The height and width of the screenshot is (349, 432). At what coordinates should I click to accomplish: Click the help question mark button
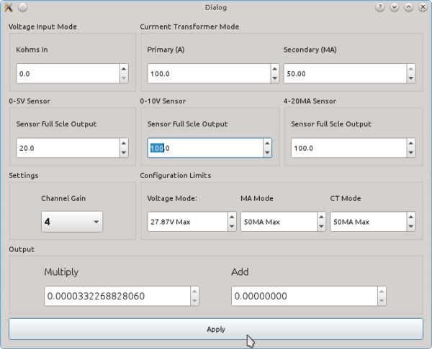tap(381, 7)
